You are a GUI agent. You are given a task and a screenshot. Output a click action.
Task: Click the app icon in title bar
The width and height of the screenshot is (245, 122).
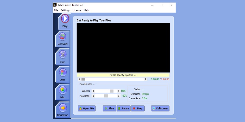(55, 5)
